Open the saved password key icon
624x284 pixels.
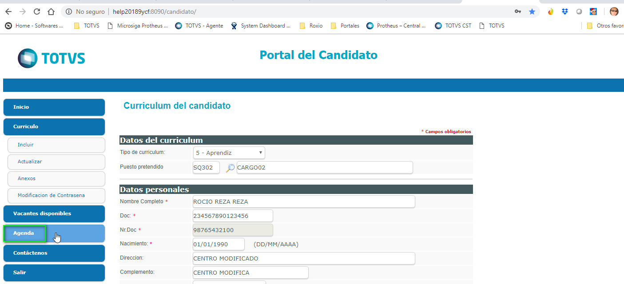(x=518, y=12)
